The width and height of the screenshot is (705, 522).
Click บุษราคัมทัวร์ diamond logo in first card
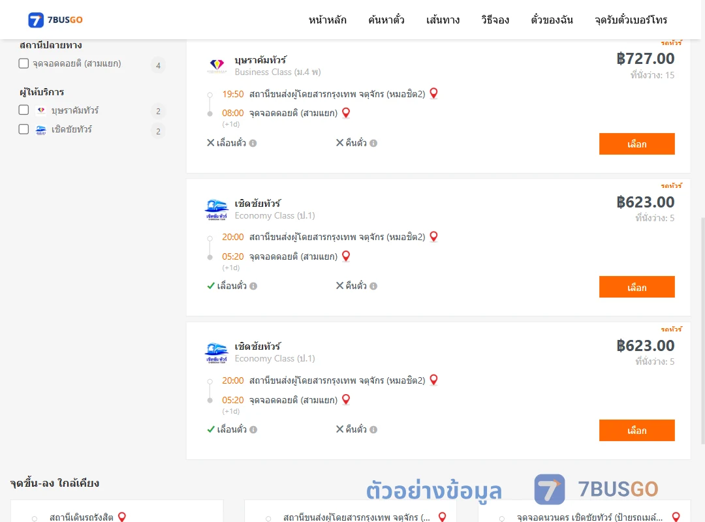[x=217, y=66]
